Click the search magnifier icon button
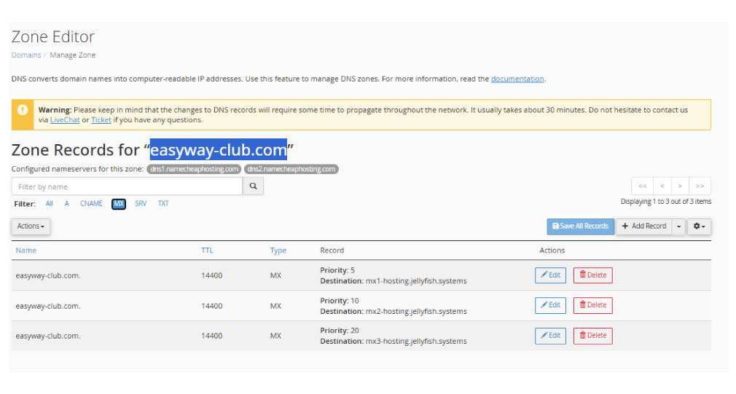Screen dimensions: 736x394 point(253,186)
